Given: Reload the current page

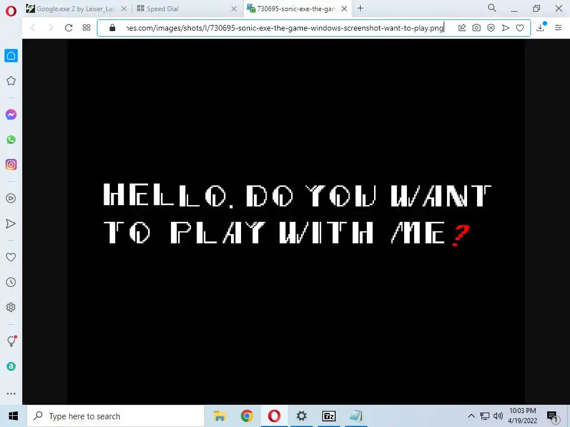Looking at the screenshot, I should coord(68,28).
